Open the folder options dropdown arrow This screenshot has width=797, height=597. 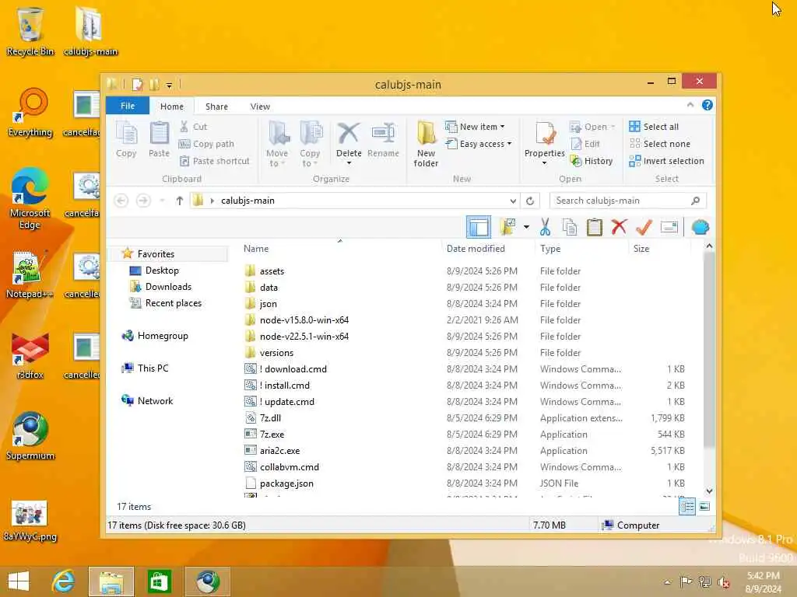tap(526, 227)
